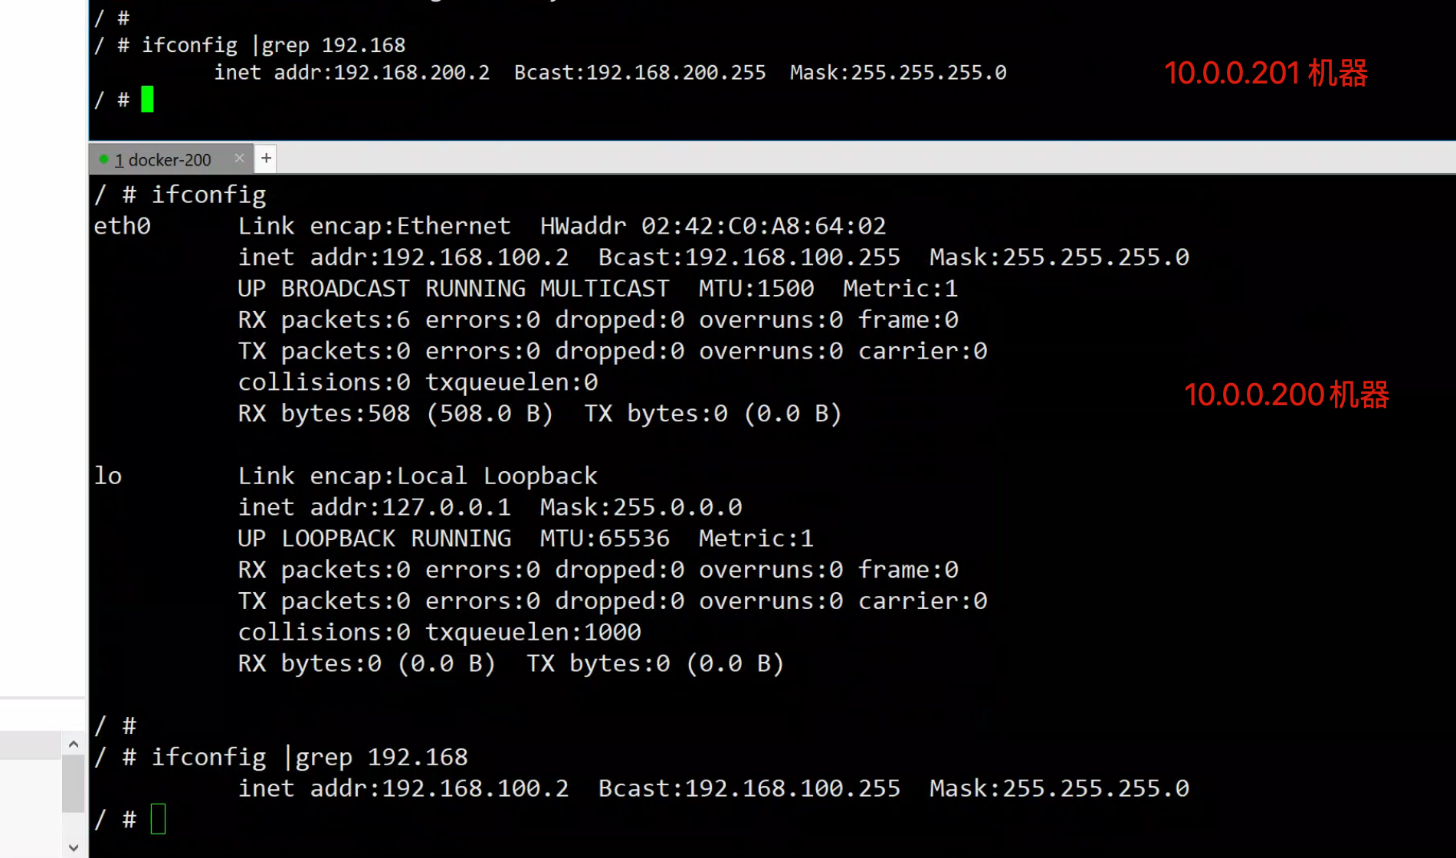Click the eth0 interface name
Viewport: 1456px width, 858px height.
[122, 226]
